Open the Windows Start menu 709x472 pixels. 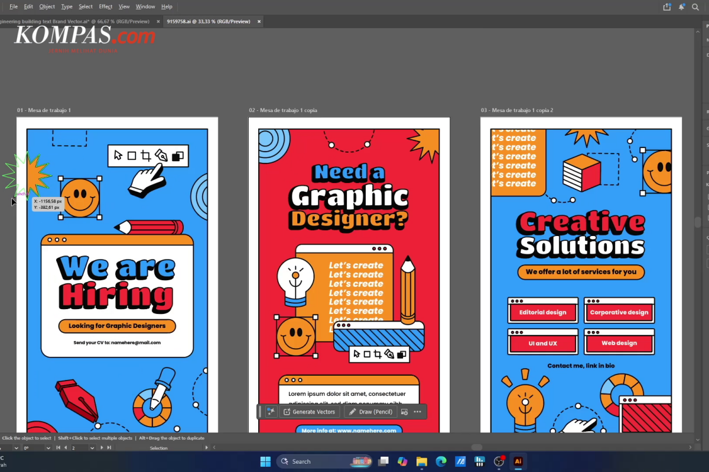[265, 461]
